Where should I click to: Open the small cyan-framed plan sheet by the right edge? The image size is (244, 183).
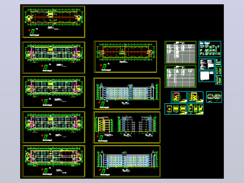[x=214, y=97]
